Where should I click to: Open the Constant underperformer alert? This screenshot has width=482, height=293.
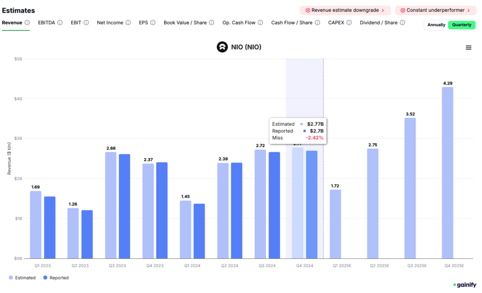point(435,10)
